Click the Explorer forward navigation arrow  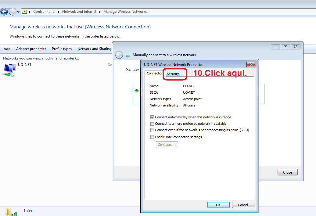coord(13,12)
